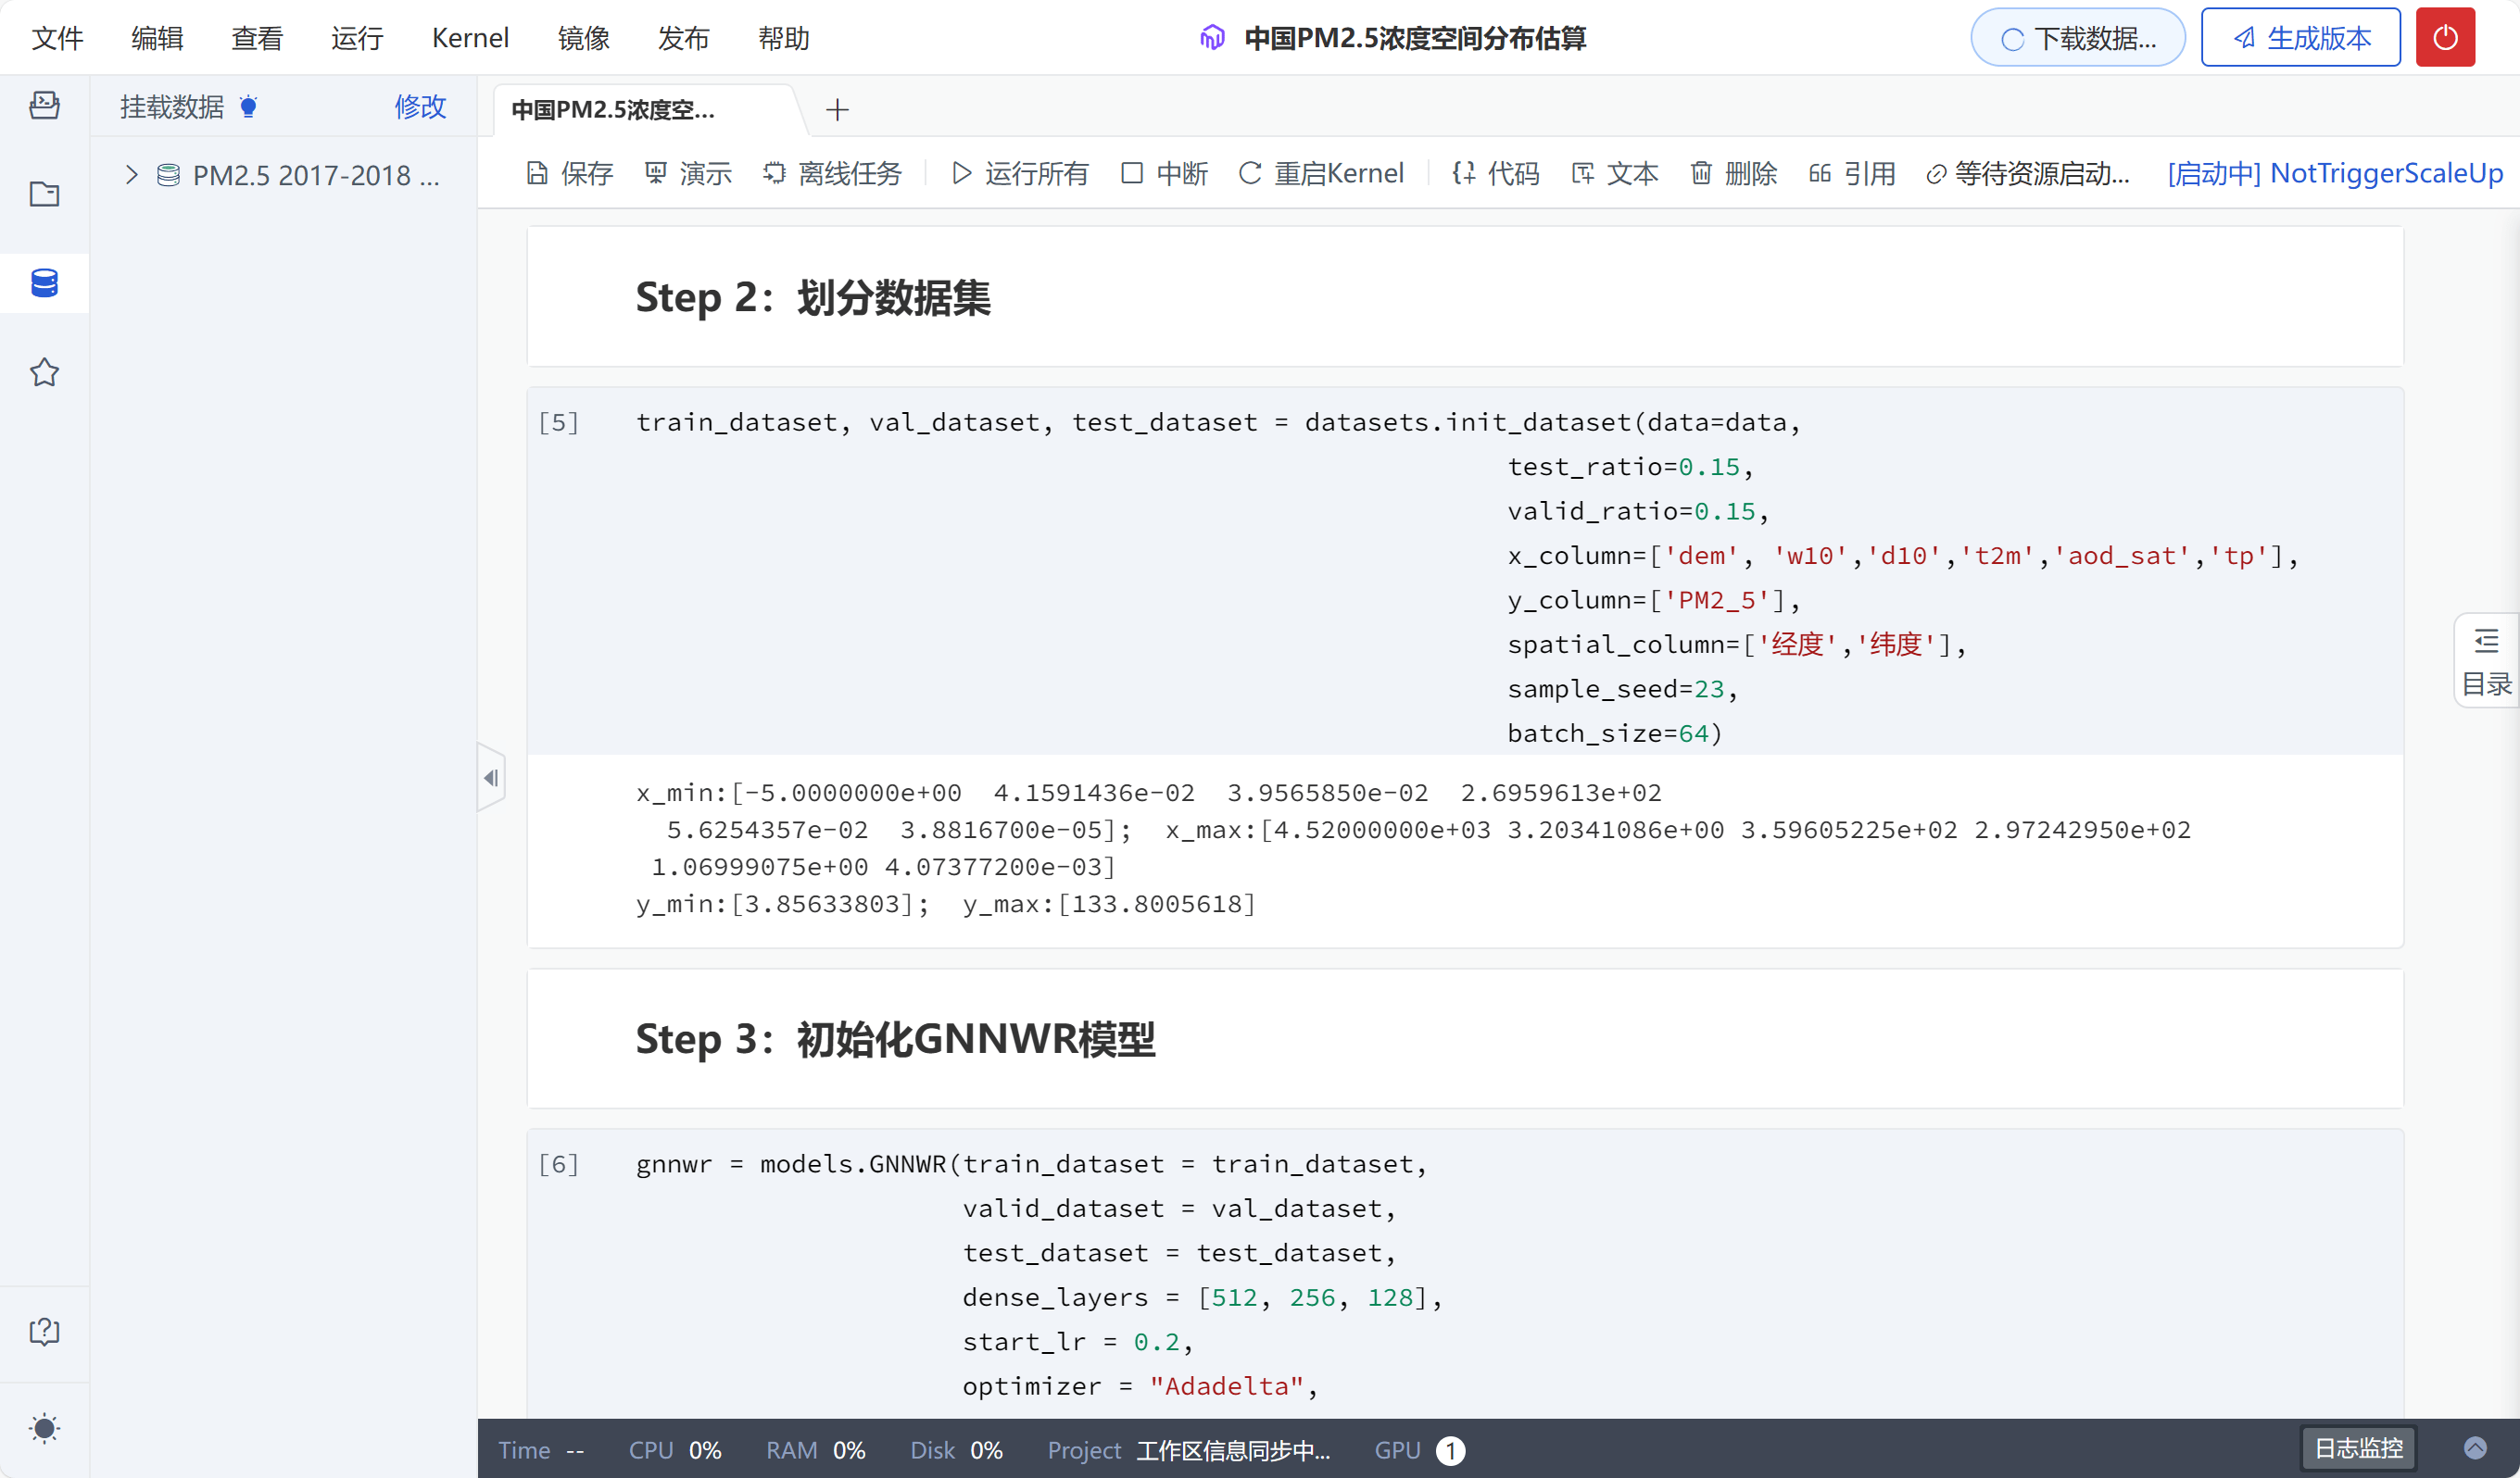Click the 挂载数据 info lightbulb icon
Screen dimensions: 2520x1478
point(249,106)
